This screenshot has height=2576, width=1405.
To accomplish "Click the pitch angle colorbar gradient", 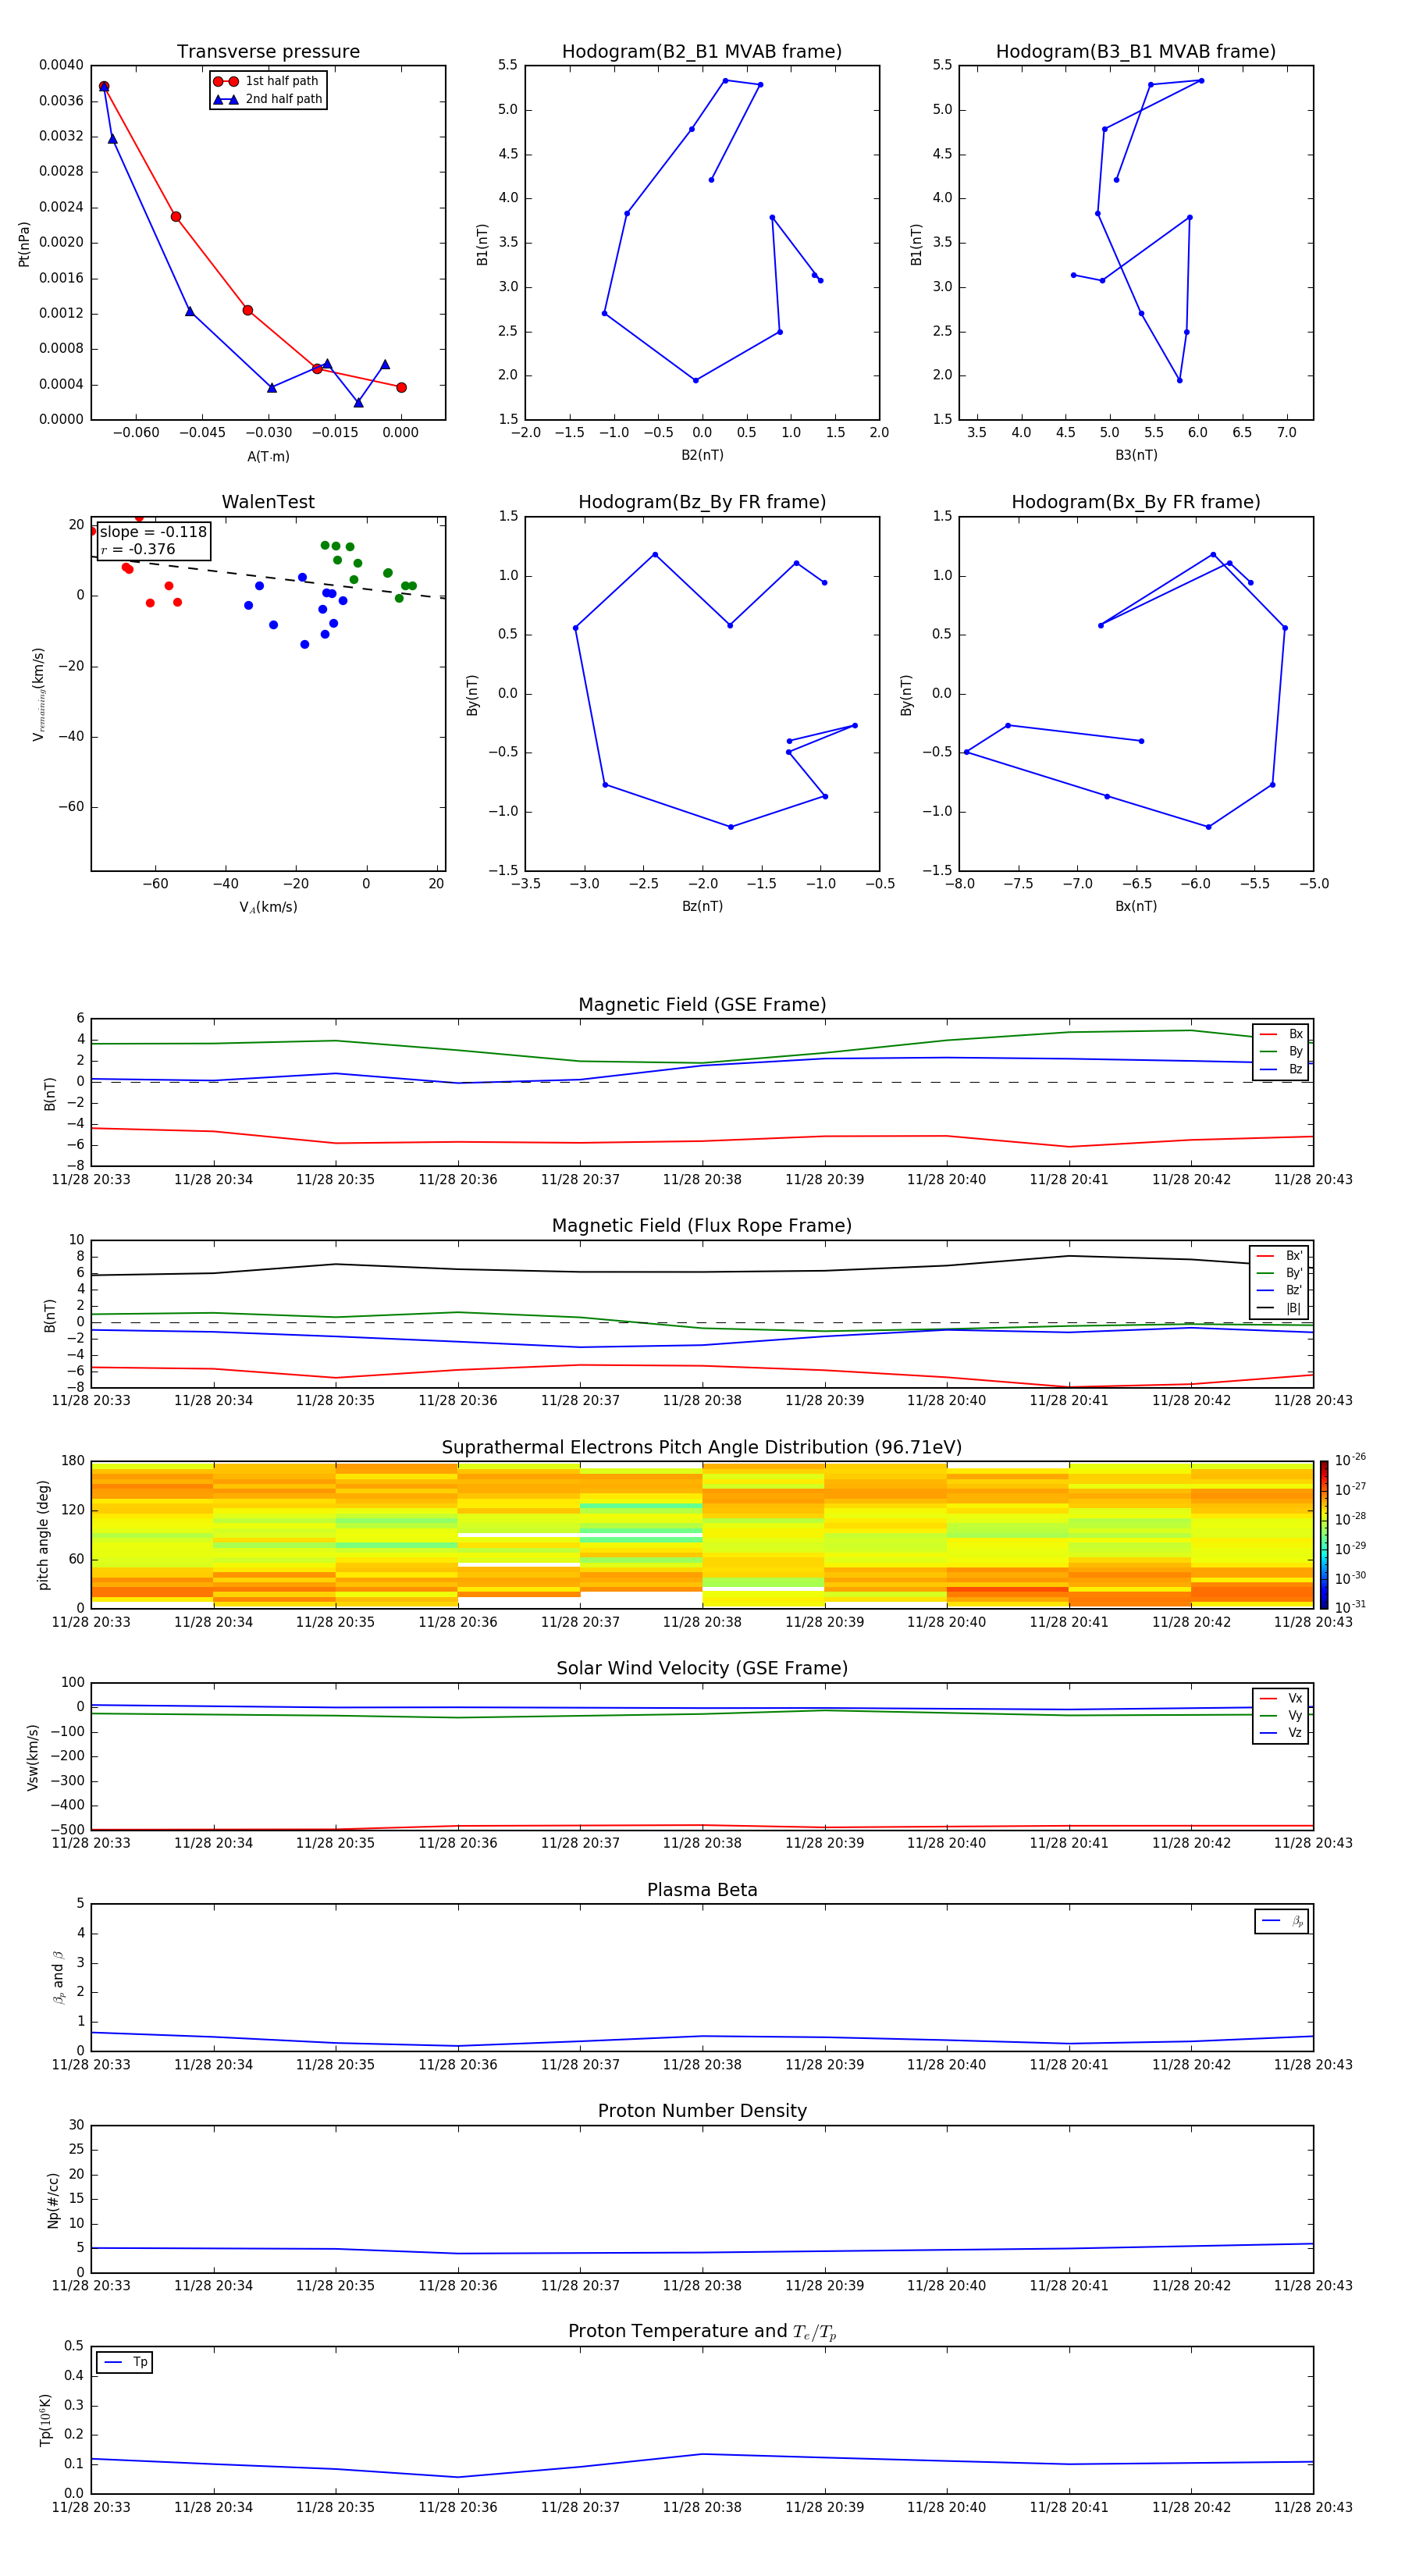I will [1324, 1535].
